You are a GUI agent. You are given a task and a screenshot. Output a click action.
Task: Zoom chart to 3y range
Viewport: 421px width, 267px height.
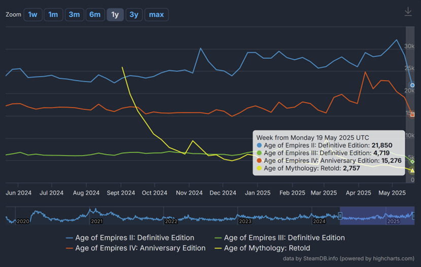click(x=133, y=15)
